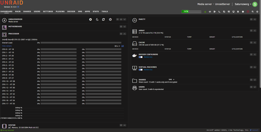Open Array tile gear settings
Viewport: 261px width, 132px height.
click(x=251, y=31)
